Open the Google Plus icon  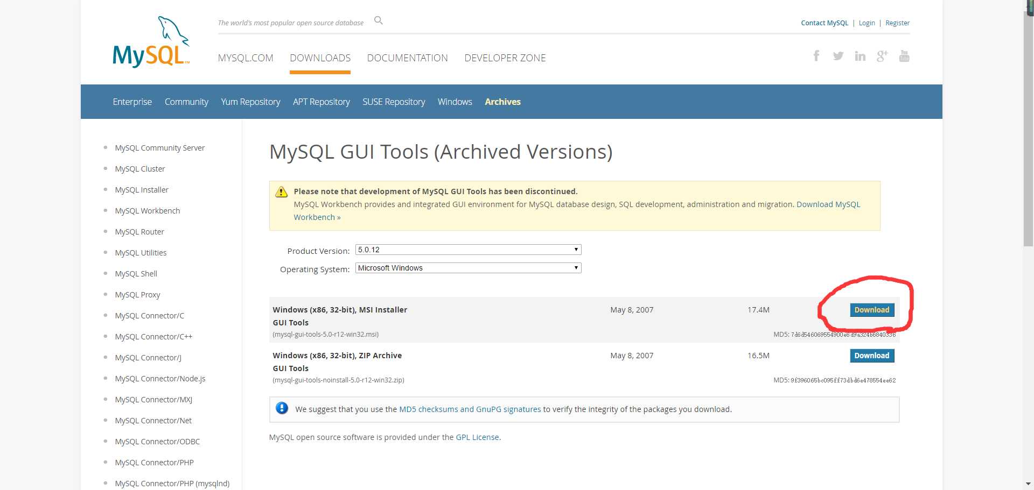(x=882, y=56)
